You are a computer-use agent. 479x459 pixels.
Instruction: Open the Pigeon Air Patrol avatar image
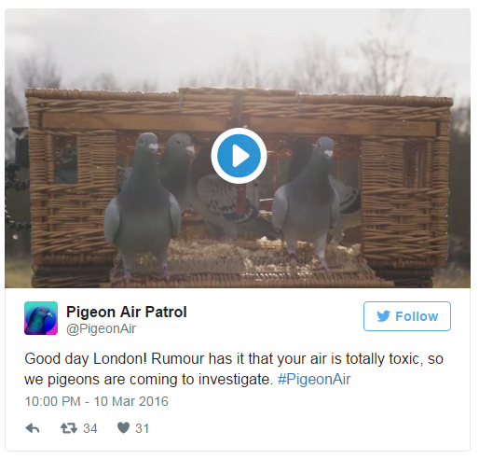41,318
